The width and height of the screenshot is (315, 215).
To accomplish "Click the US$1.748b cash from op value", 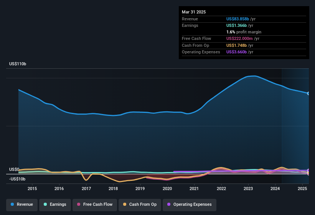I will [x=236, y=45].
